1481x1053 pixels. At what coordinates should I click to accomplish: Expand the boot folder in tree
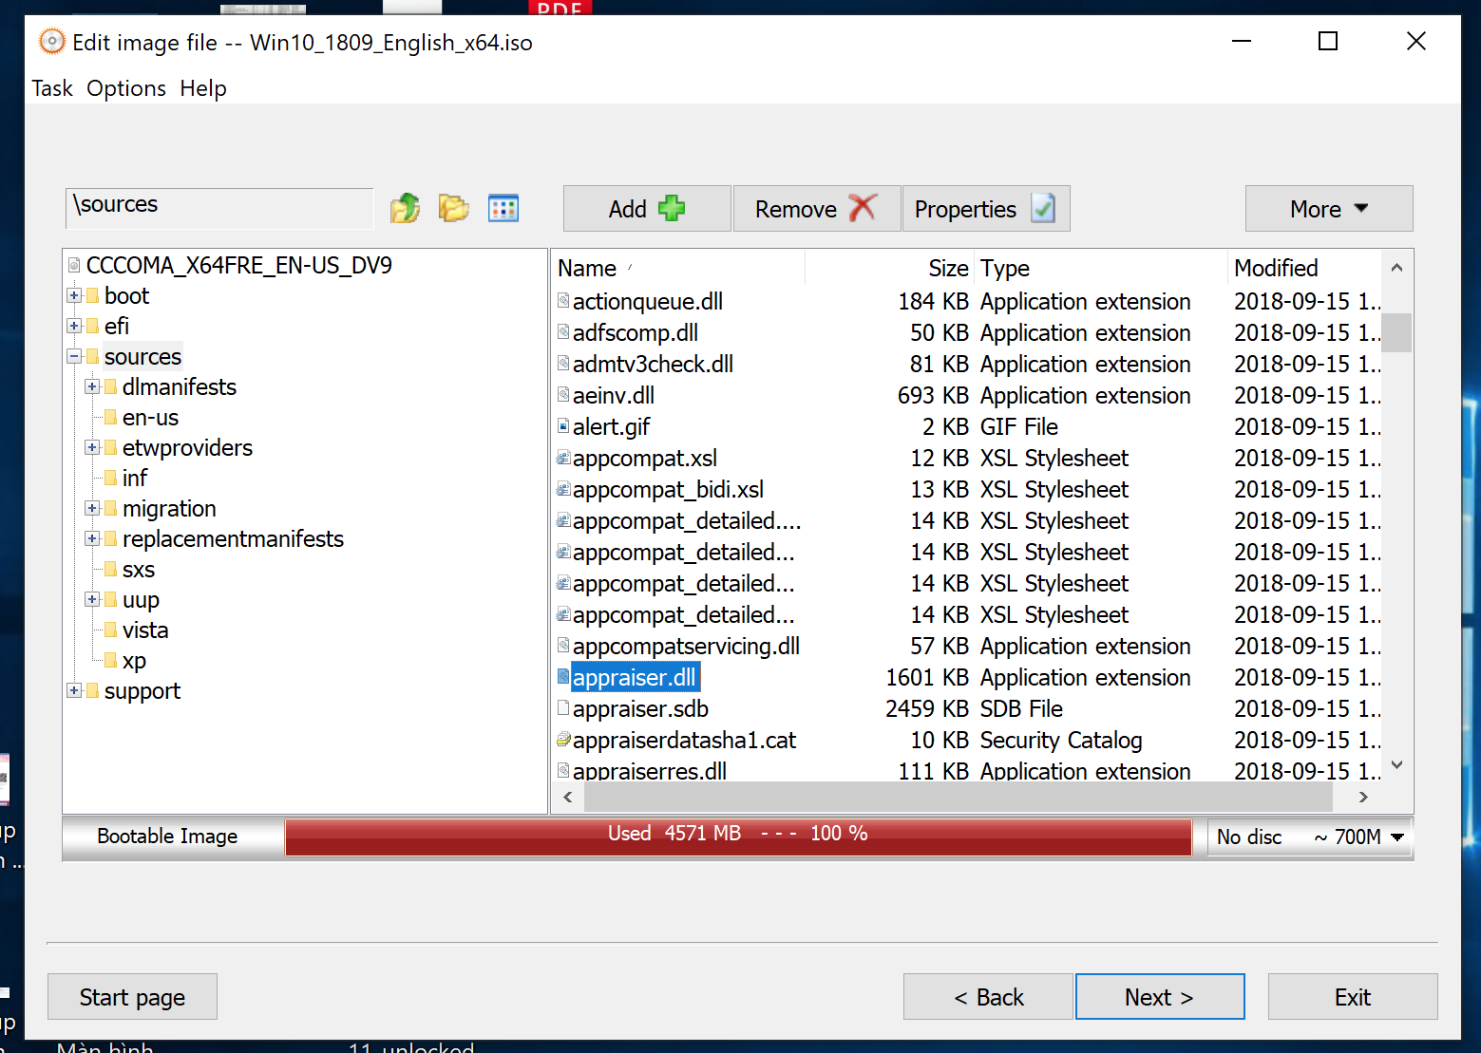point(74,296)
